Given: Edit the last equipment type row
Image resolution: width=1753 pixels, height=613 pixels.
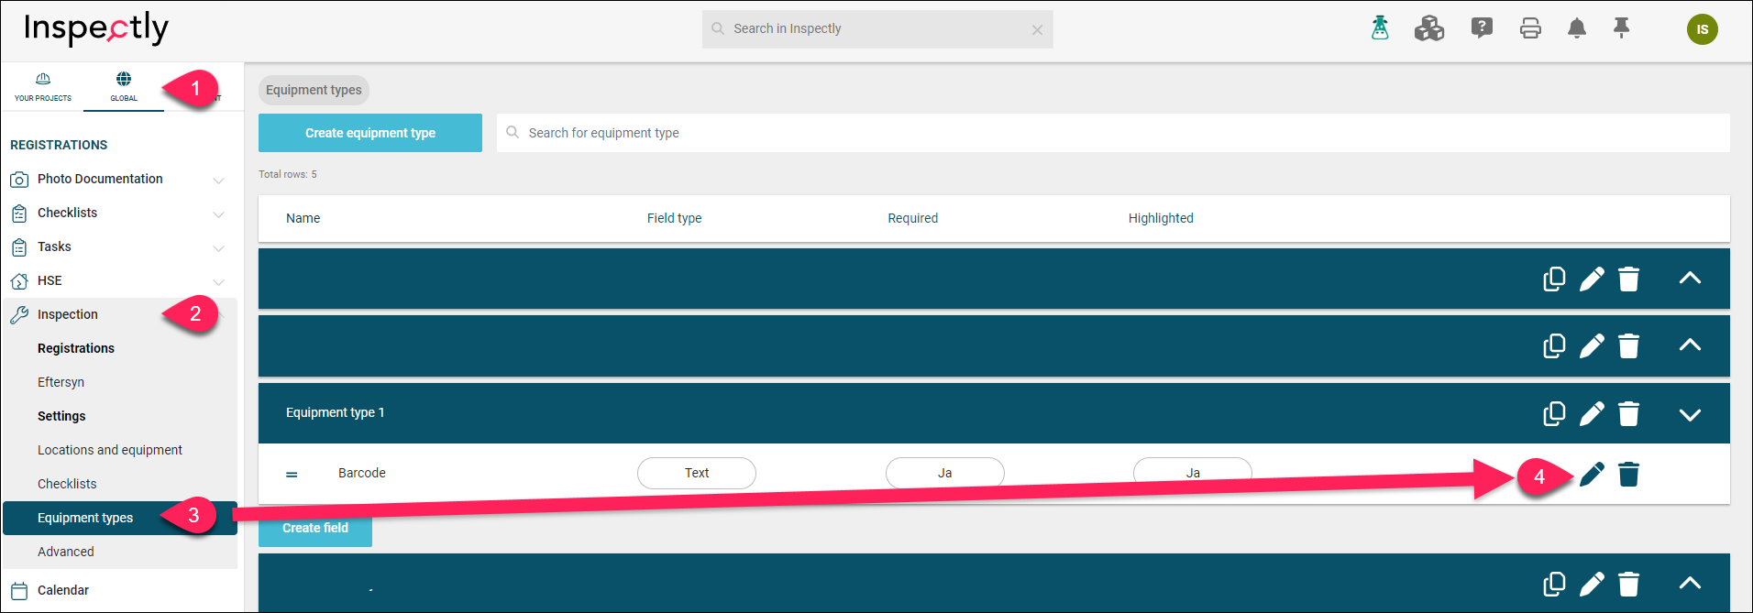Looking at the screenshot, I should pyautogui.click(x=1593, y=584).
